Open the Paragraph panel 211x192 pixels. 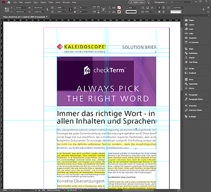[x=191, y=95]
